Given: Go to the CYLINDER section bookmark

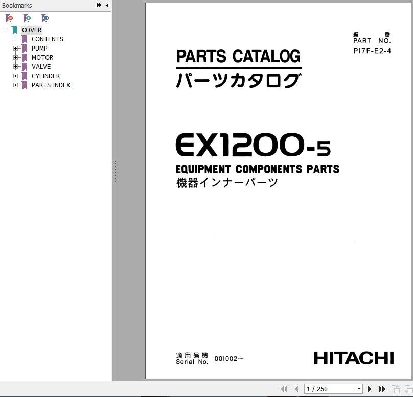Looking at the screenshot, I should [45, 76].
